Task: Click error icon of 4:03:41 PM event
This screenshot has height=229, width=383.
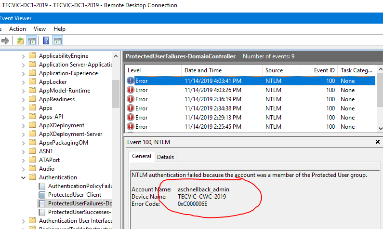Action: click(131, 81)
